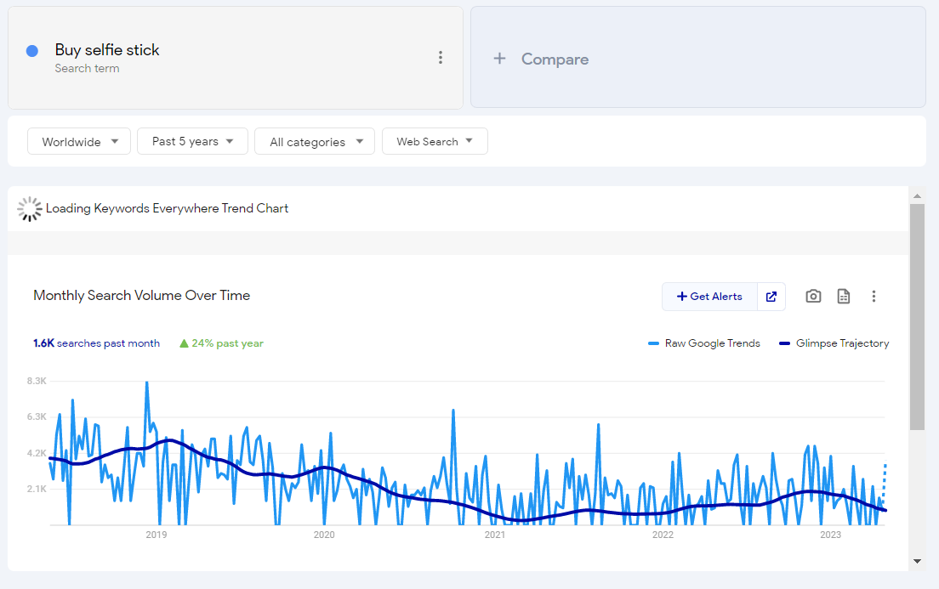Open the Past 5 years time range dropdown

(x=192, y=141)
